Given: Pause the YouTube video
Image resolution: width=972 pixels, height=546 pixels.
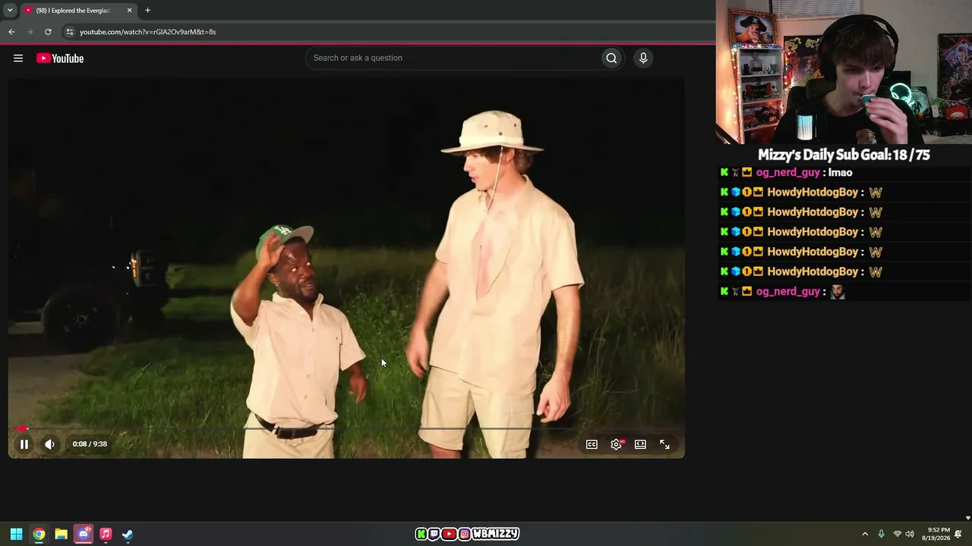Looking at the screenshot, I should 24,444.
